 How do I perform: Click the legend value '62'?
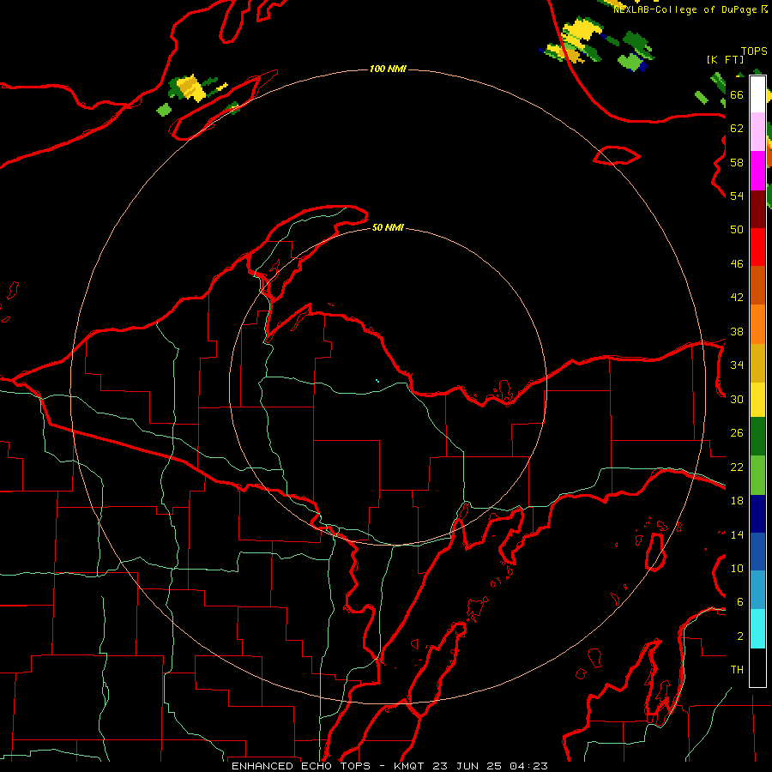pos(737,129)
